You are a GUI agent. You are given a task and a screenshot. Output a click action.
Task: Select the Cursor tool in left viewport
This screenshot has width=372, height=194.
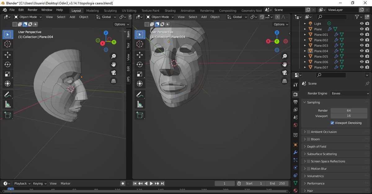[x=8, y=44]
